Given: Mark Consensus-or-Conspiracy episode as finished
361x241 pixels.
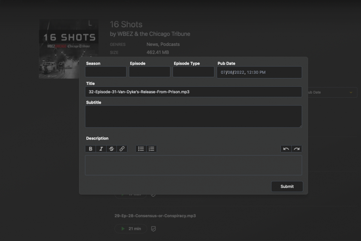Looking at the screenshot, I should point(153,229).
